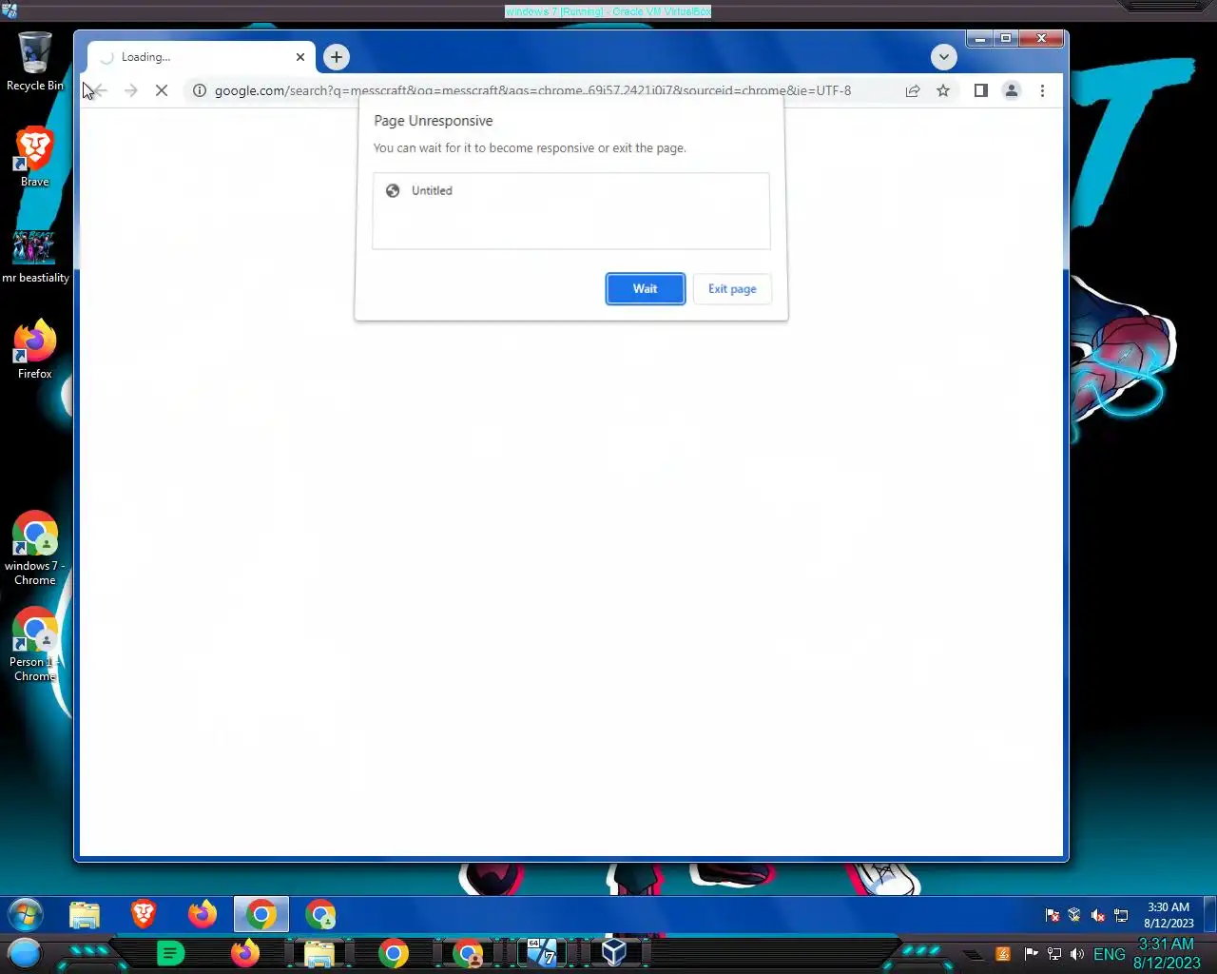Select the Untitled page entry in the dialog

(570, 190)
